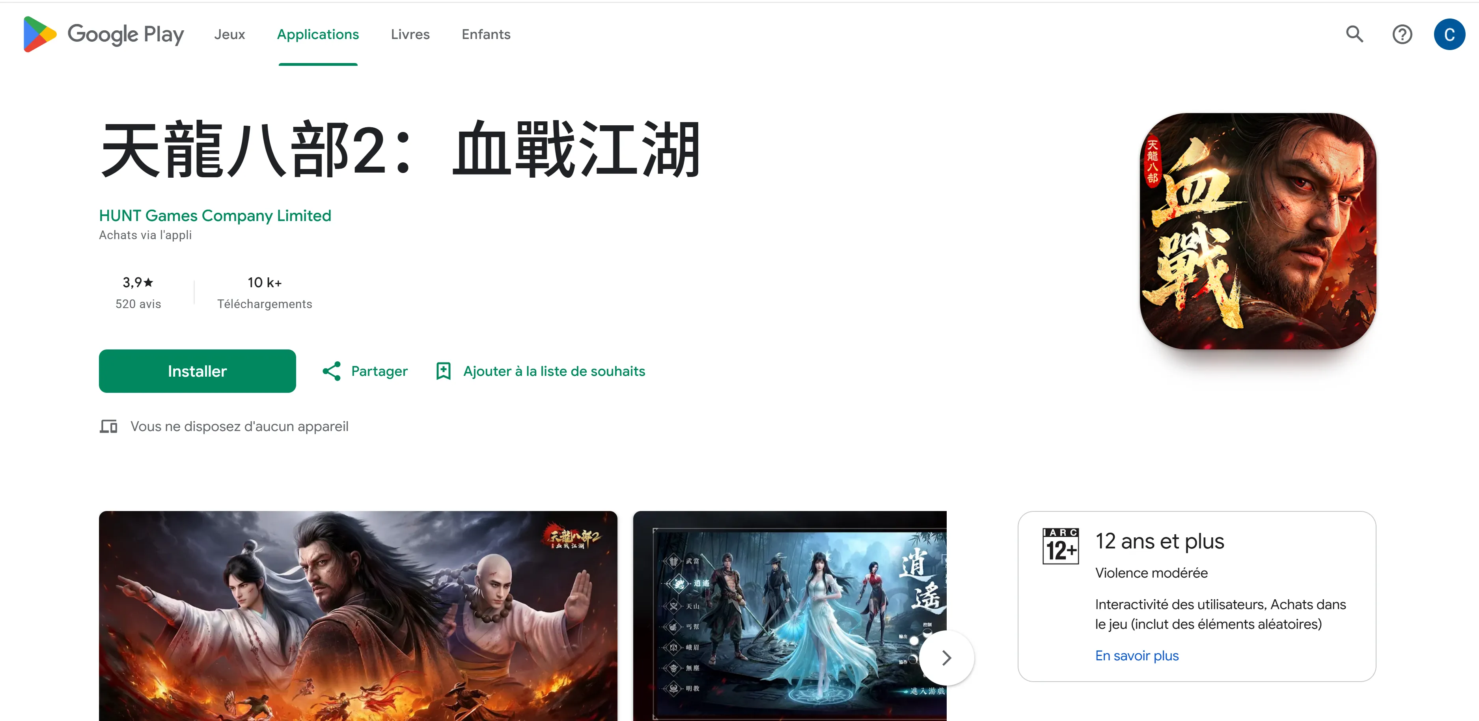Click the devices icon beside no-device message
This screenshot has height=721, width=1479.
[108, 426]
